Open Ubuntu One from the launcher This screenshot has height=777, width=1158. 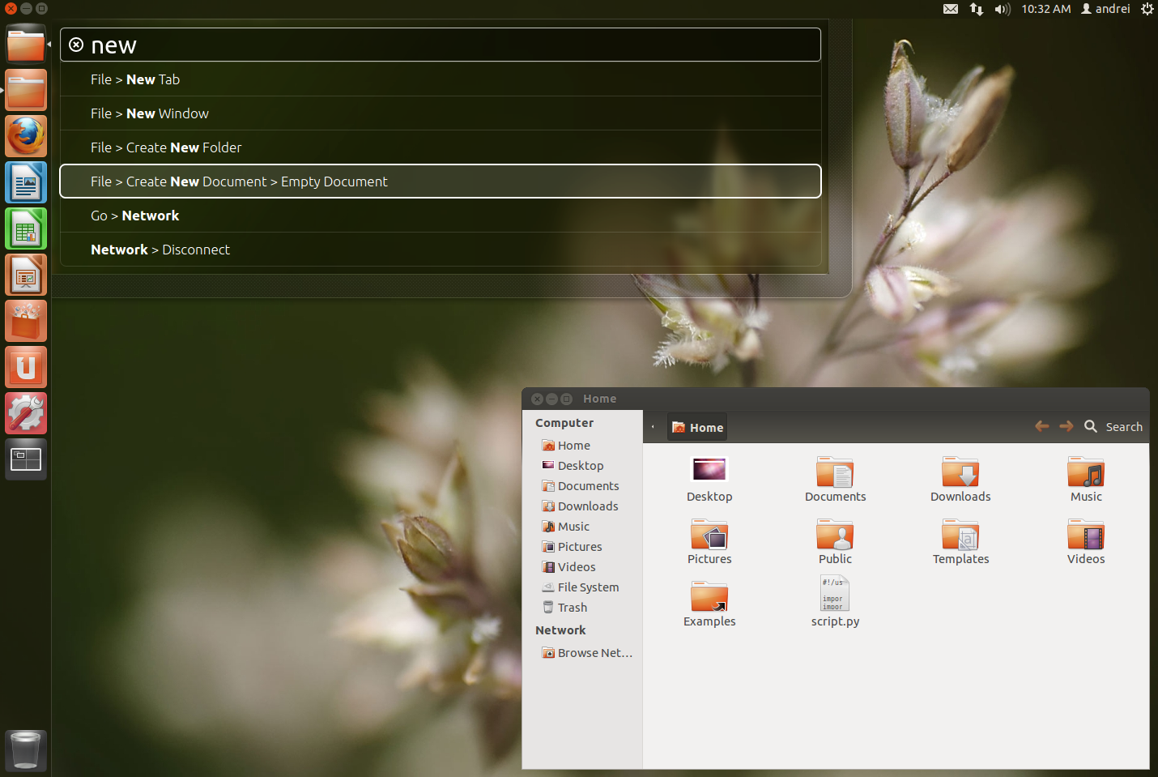pyautogui.click(x=25, y=367)
